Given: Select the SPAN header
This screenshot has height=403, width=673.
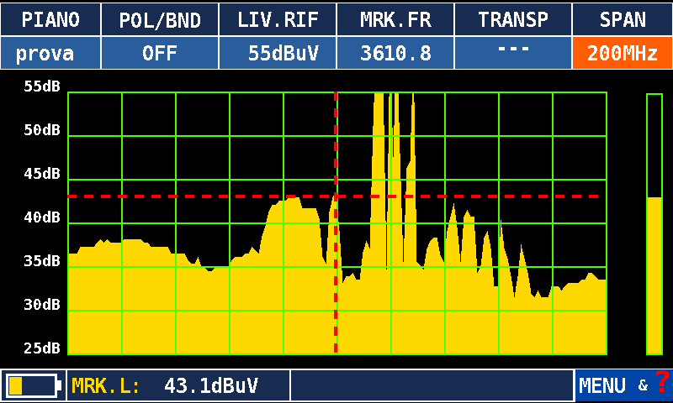Looking at the screenshot, I should (x=623, y=19).
